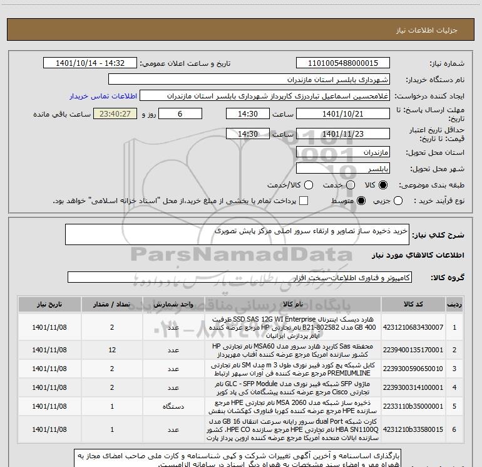The height and width of the screenshot is (467, 482).
Task: Click the fiber patch cord cable item name
Action: pyautogui.click(x=293, y=369)
